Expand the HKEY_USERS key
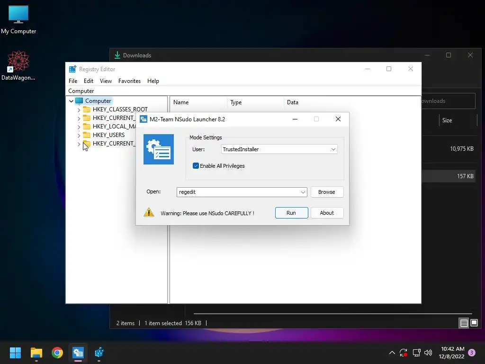 click(79, 135)
